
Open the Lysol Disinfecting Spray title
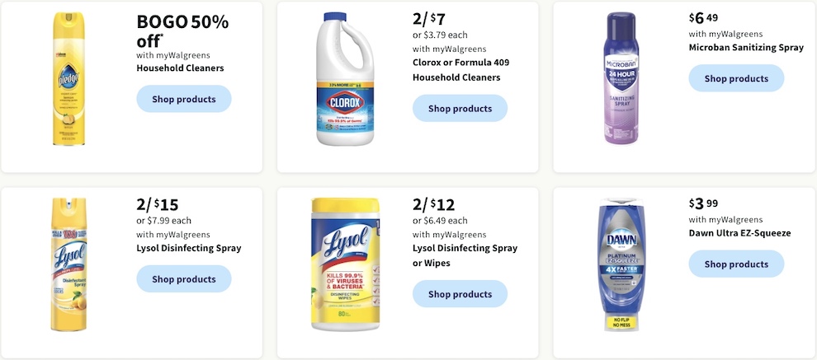point(189,248)
